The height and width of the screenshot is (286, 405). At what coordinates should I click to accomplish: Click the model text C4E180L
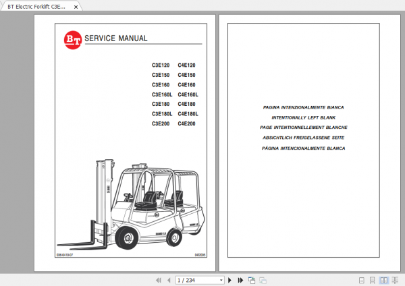[188, 114]
